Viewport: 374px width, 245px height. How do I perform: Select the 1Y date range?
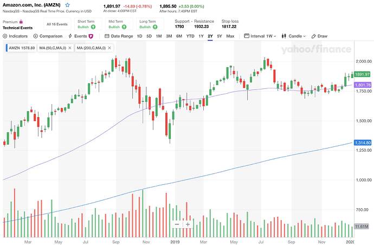[x=201, y=36]
